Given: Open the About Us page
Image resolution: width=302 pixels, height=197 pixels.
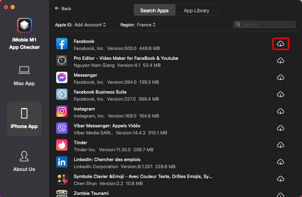Looking at the screenshot, I should coord(24,161).
